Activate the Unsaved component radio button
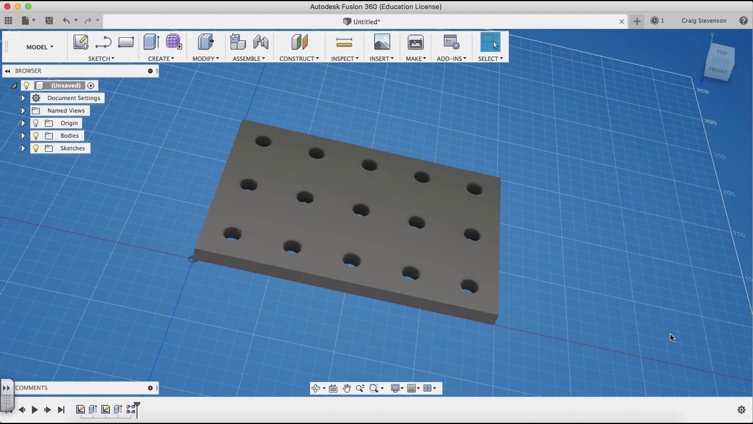 [91, 85]
